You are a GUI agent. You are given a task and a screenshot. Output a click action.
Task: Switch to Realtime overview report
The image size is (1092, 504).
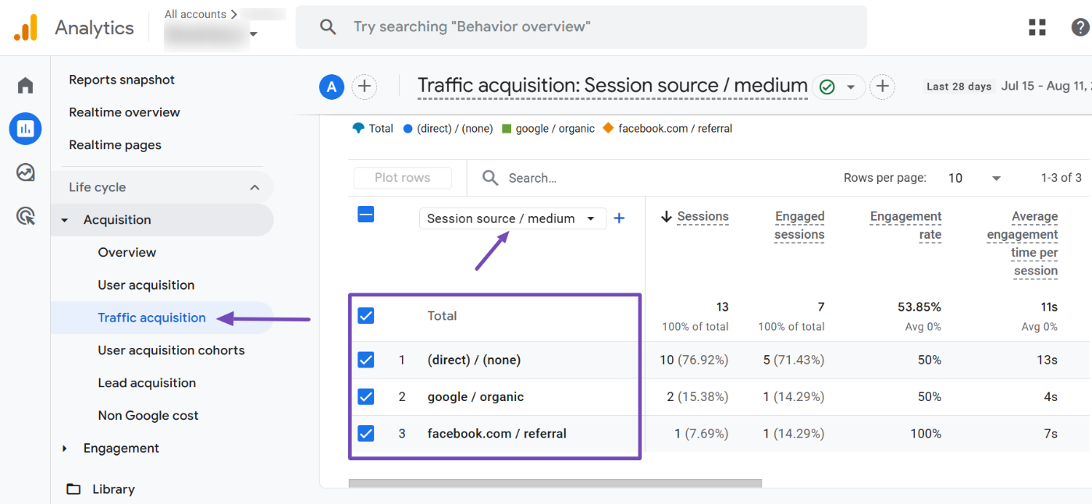[x=123, y=112]
